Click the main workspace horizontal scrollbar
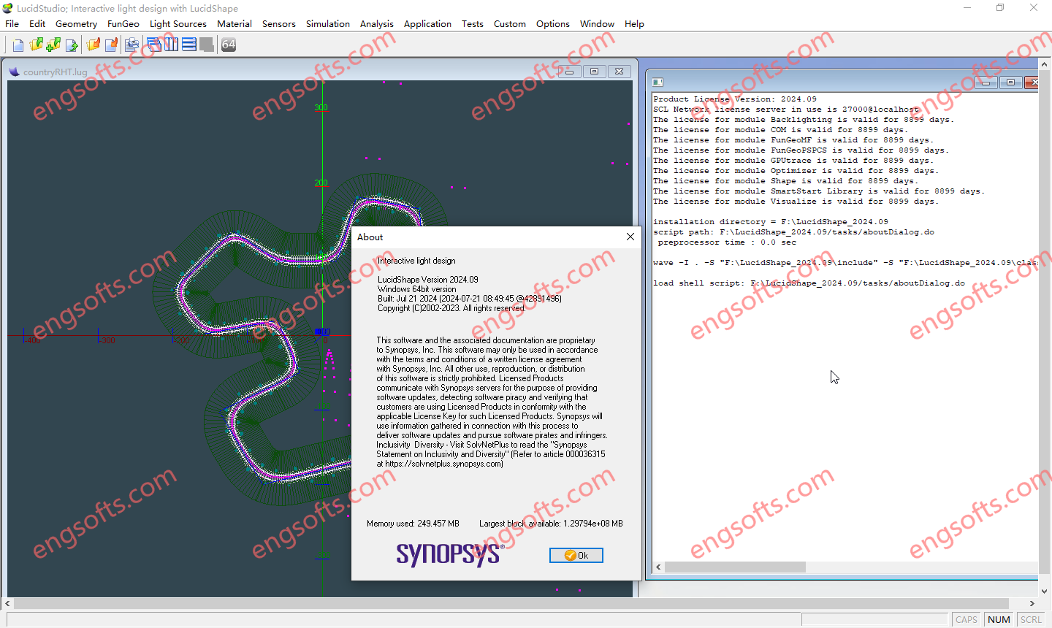1052x628 pixels. pyautogui.click(x=511, y=604)
